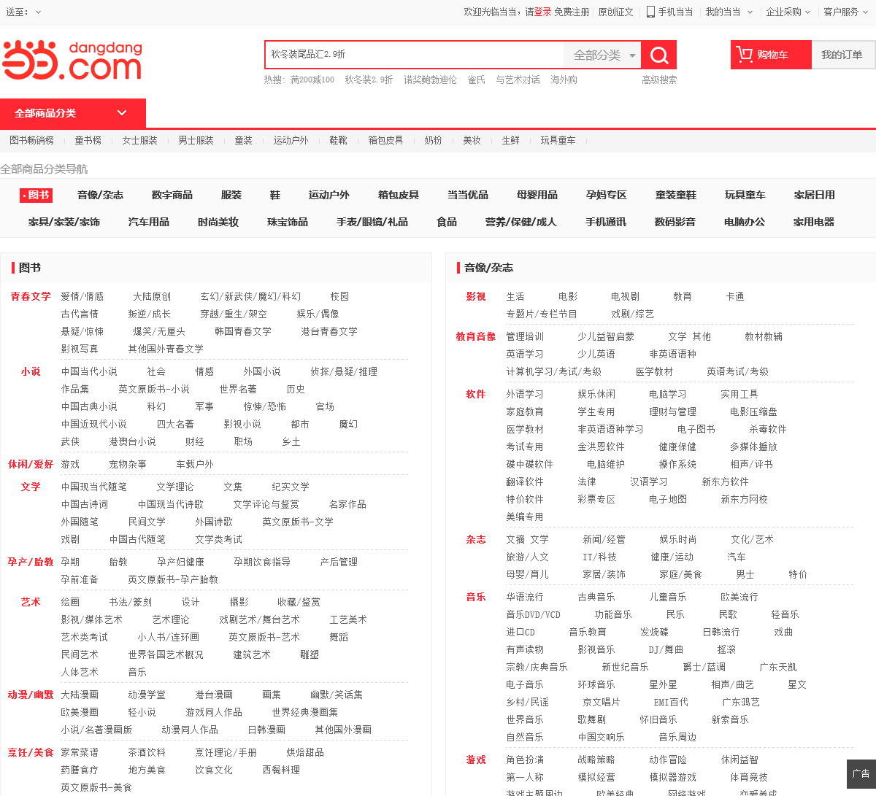This screenshot has width=876, height=796.
Task: Select the highlighted 图书 category tab
Action: click(36, 195)
